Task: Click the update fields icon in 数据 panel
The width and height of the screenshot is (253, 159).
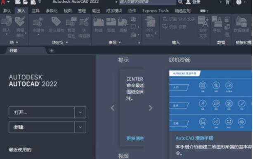Action: [227, 19]
